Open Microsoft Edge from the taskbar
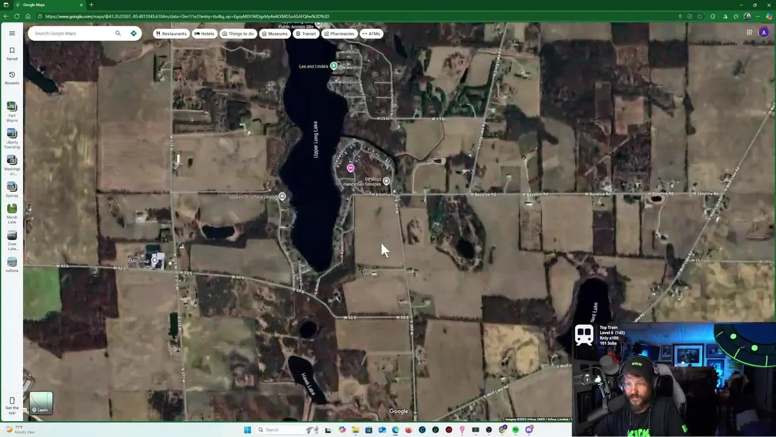This screenshot has height=437, width=776. (x=395, y=430)
